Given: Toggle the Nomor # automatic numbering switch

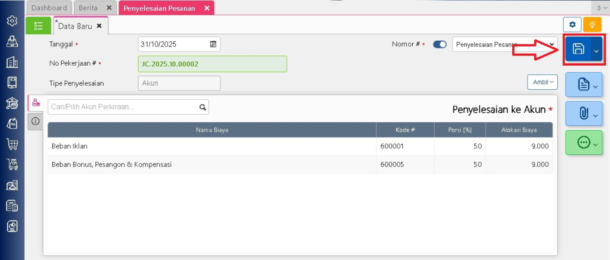Looking at the screenshot, I should click(x=439, y=44).
